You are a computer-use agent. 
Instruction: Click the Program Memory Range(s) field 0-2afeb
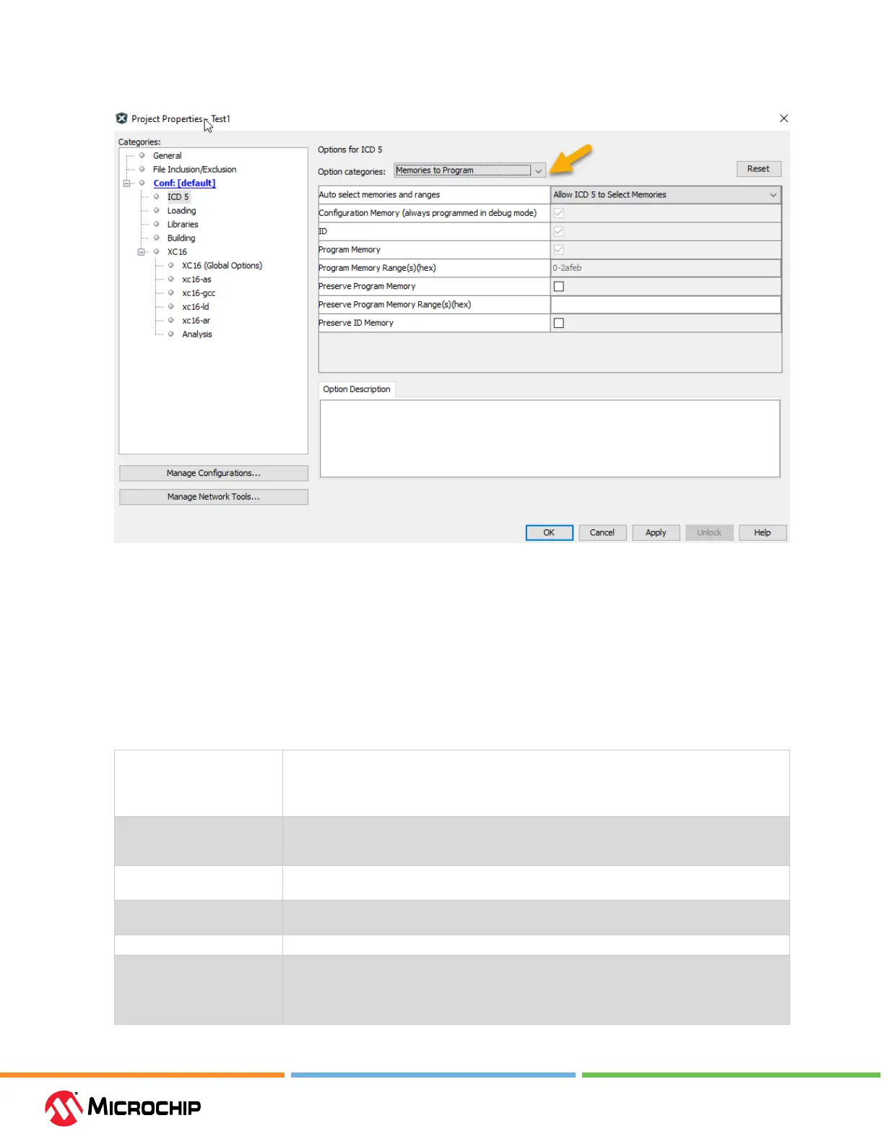click(665, 268)
